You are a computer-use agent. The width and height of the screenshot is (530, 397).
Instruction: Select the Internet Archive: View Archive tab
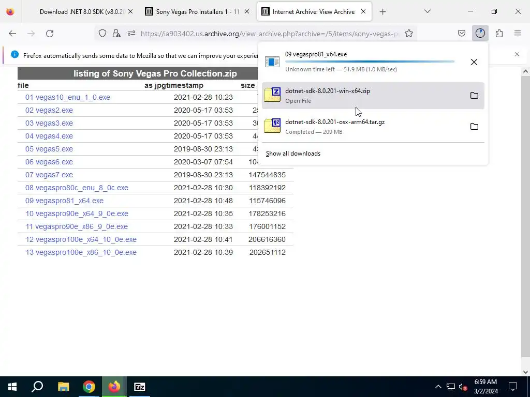314,12
